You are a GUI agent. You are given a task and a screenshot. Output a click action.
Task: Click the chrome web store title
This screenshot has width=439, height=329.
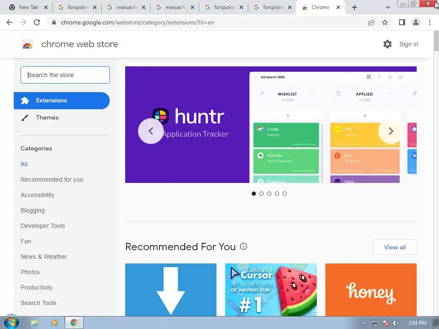[x=79, y=44]
